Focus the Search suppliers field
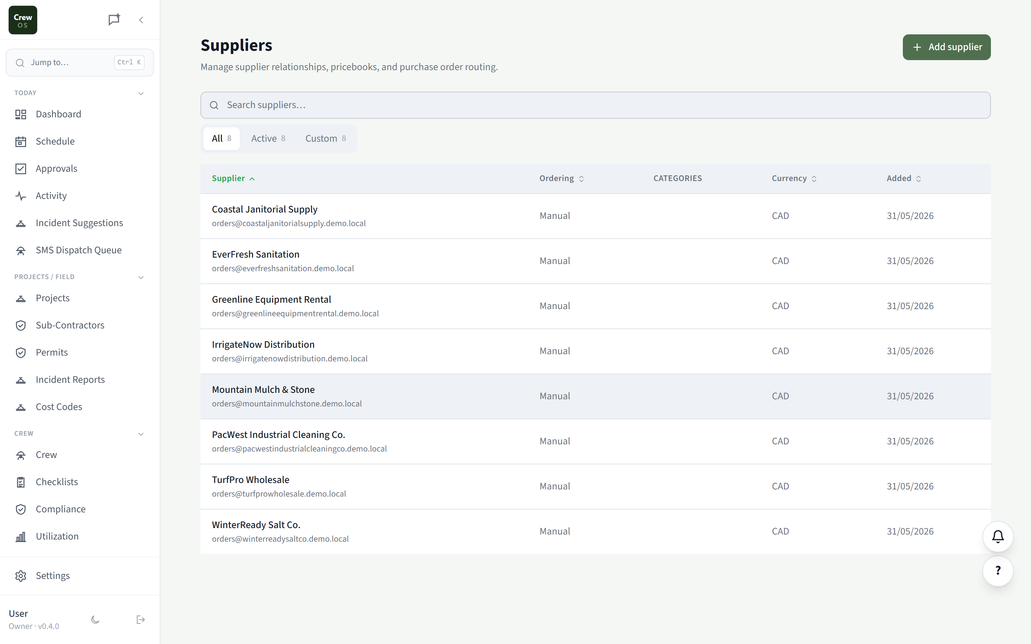This screenshot has width=1031, height=644. [595, 105]
